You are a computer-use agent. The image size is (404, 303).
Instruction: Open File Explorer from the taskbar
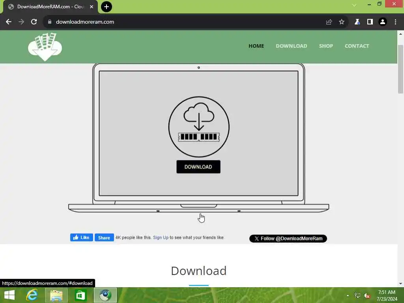[x=56, y=295]
